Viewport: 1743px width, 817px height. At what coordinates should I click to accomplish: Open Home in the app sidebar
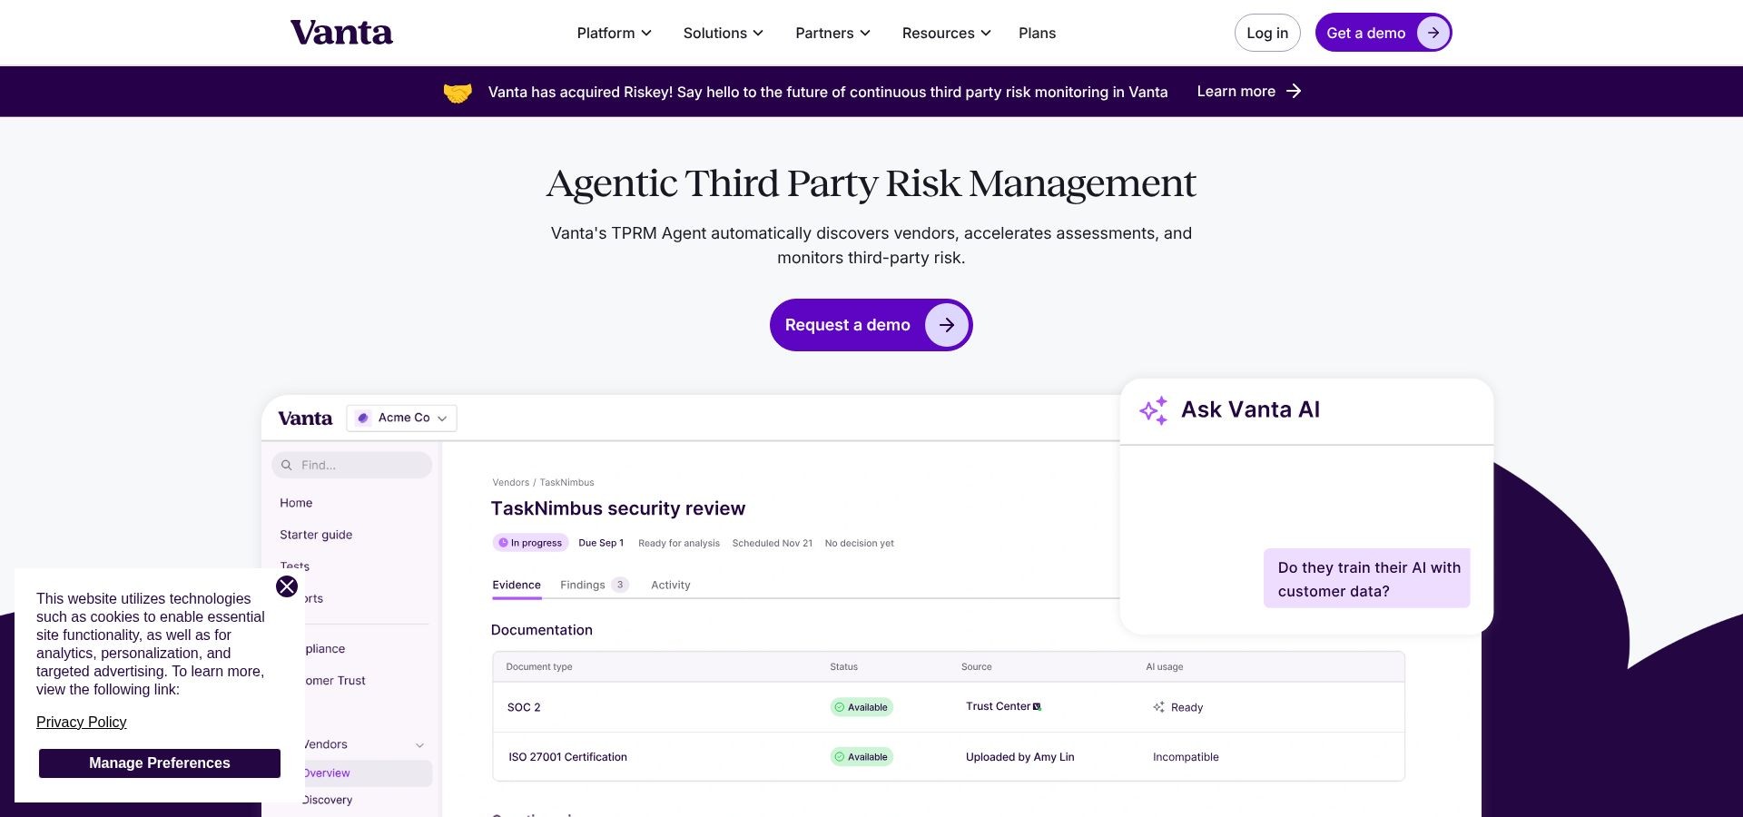(x=296, y=503)
